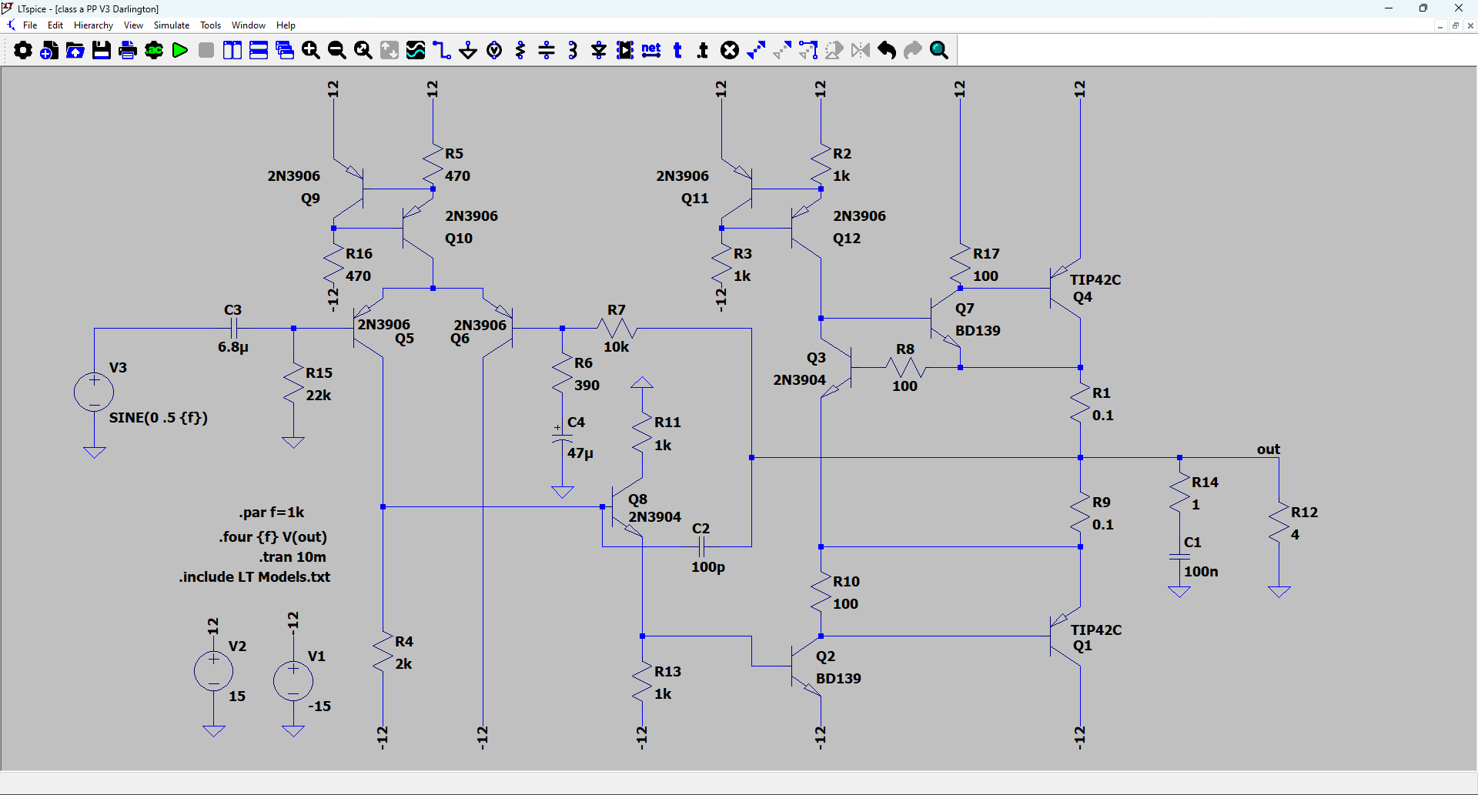Viewport: 1478px width, 795px height.
Task: Zoom to fit the schematic
Action: (x=363, y=51)
